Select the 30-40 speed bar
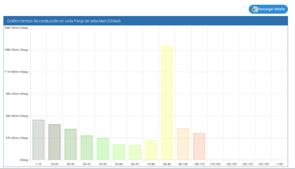Viewport: 295px width, 169px height. 87,148
